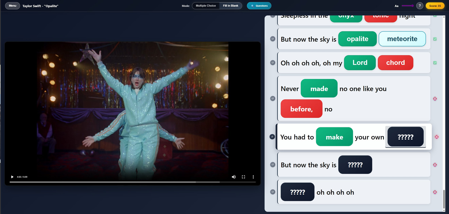Viewport: 449px width, 214px height.
Task: Click the lyric text 'no one like you'
Action: tap(363, 89)
